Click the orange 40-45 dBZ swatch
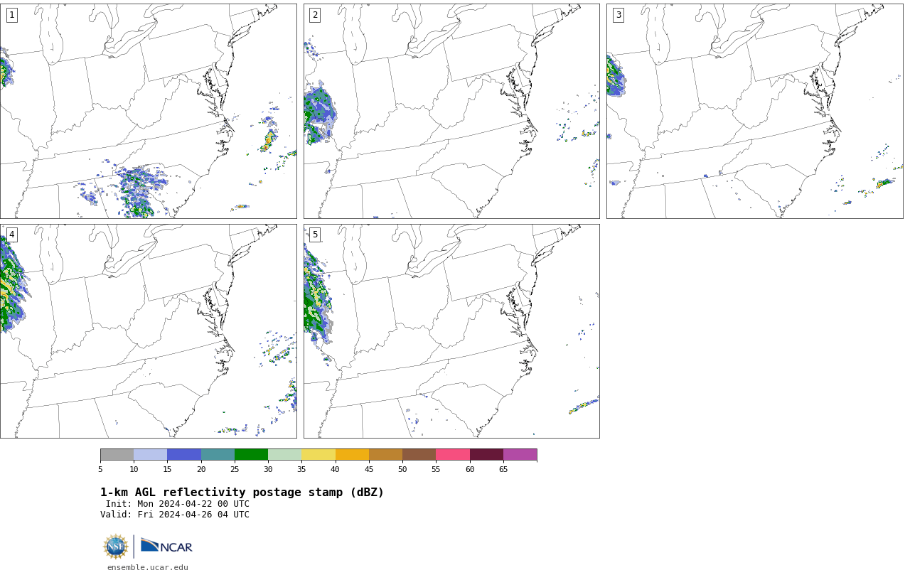The width and height of the screenshot is (910, 575). pos(352,455)
